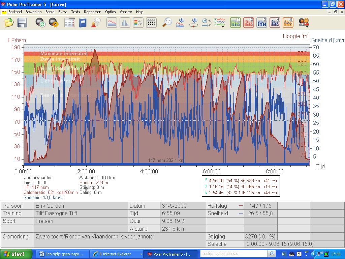The width and height of the screenshot is (345, 259).
Task: Click the desktop search magnifier button
Action: click(272, 254)
